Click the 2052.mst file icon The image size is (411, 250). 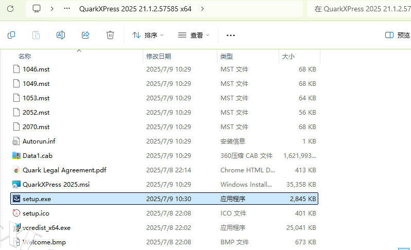16,112
